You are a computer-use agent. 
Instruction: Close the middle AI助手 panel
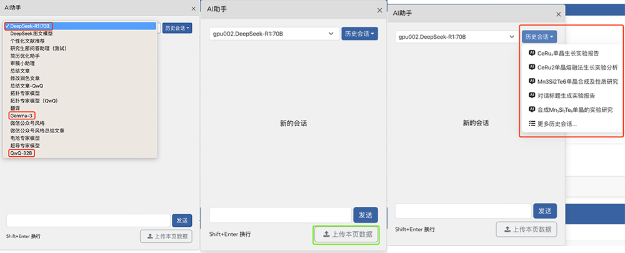pos(379,11)
